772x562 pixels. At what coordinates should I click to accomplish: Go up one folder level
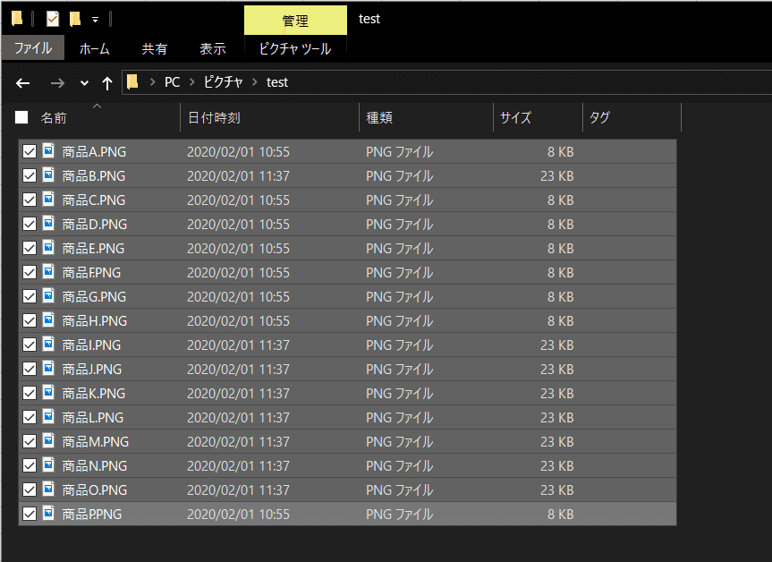coord(106,82)
